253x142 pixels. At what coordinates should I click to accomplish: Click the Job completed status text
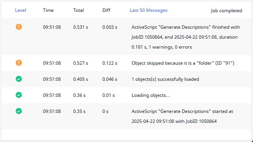pyautogui.click(x=227, y=11)
